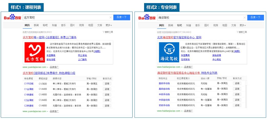
Task: Clear the 海淀驾校 search box with X
Action: pos(244,17)
